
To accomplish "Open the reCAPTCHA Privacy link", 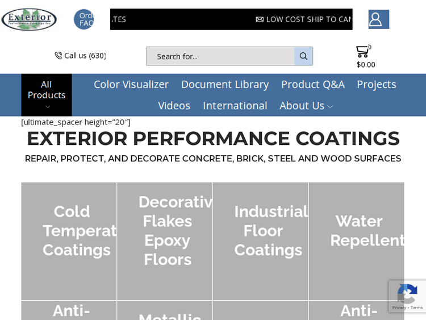I will 399,307.
